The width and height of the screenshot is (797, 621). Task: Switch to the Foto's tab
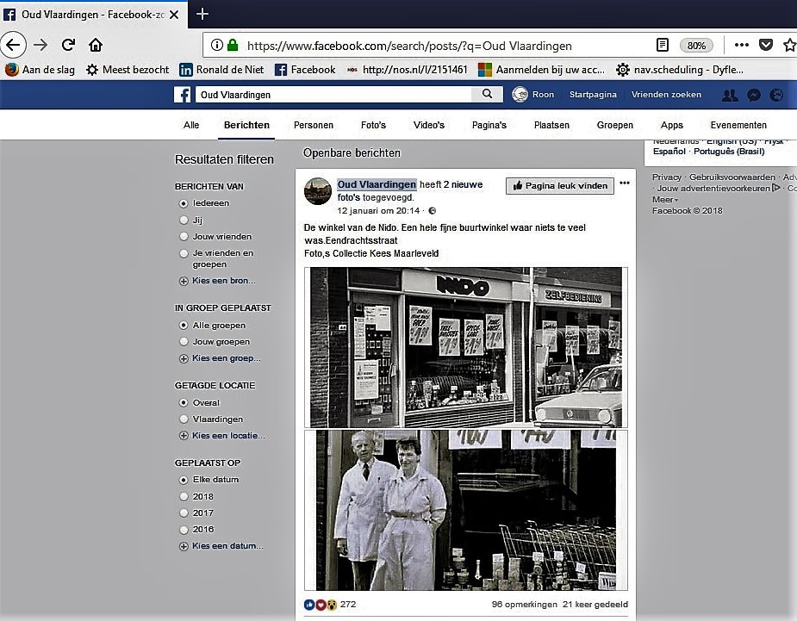point(373,125)
